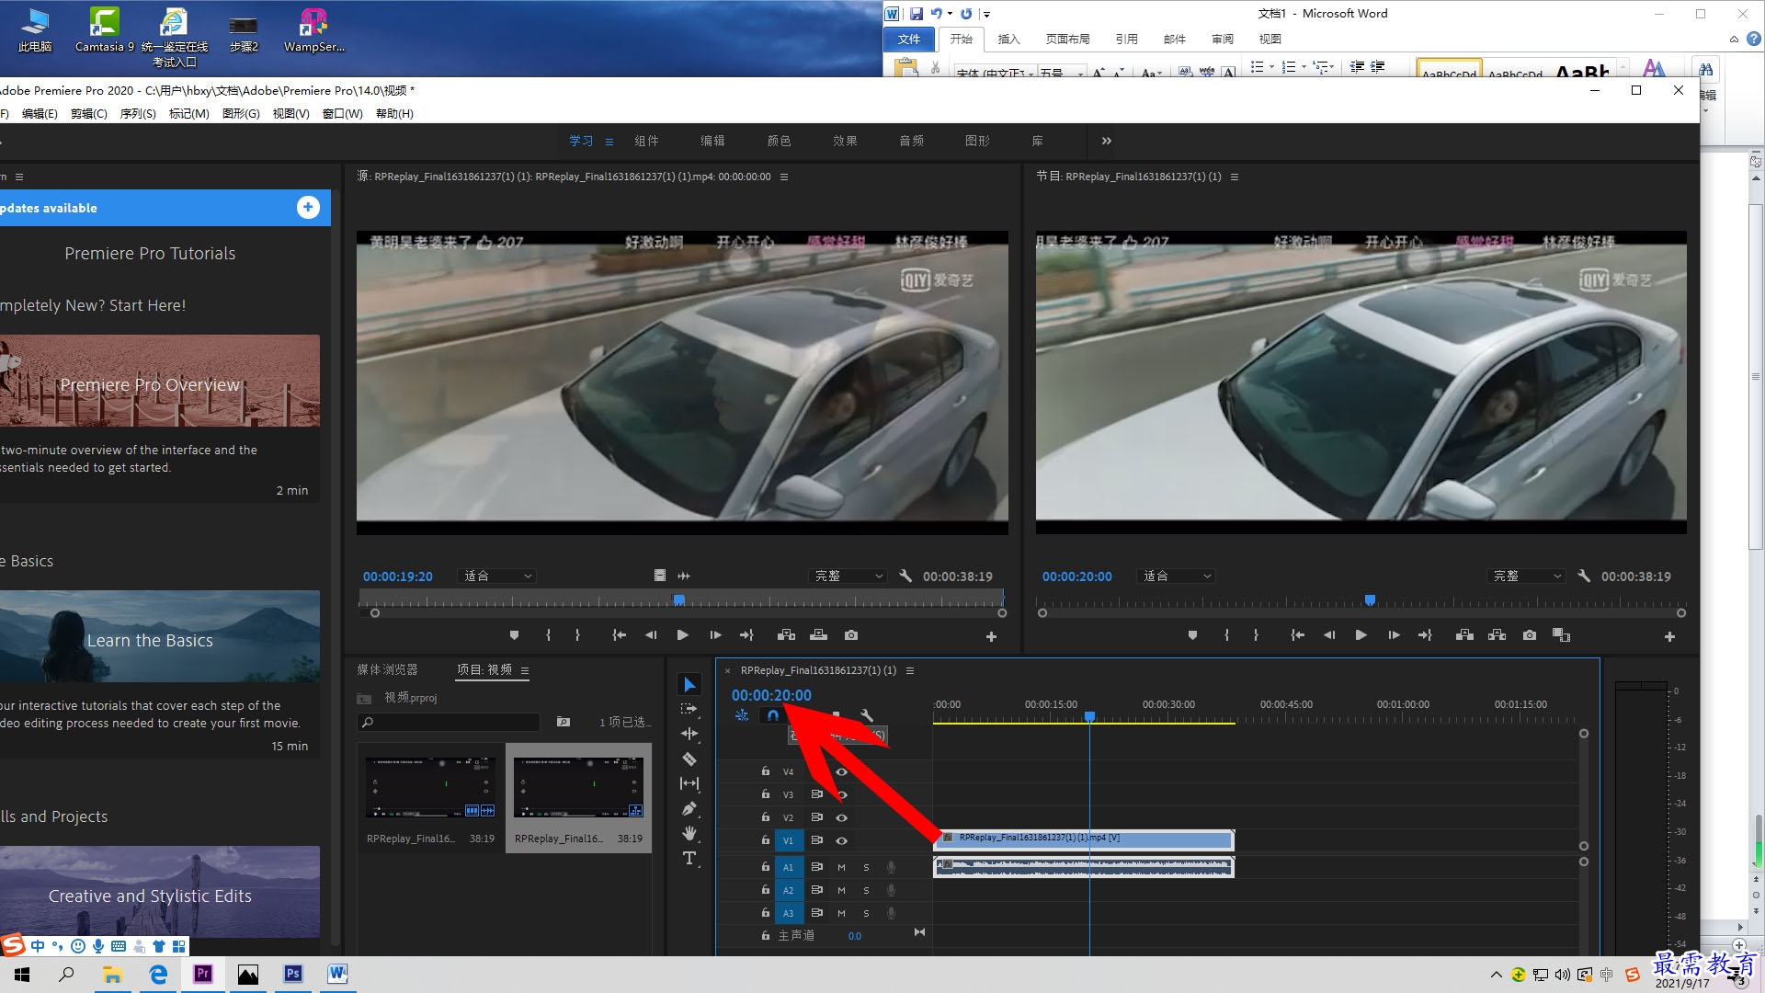
Task: Toggle V2 track output eye
Action: pyautogui.click(x=841, y=817)
